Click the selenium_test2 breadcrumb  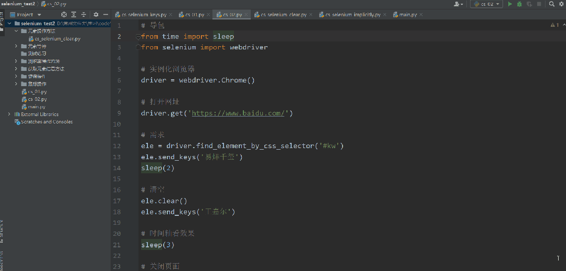click(x=18, y=4)
